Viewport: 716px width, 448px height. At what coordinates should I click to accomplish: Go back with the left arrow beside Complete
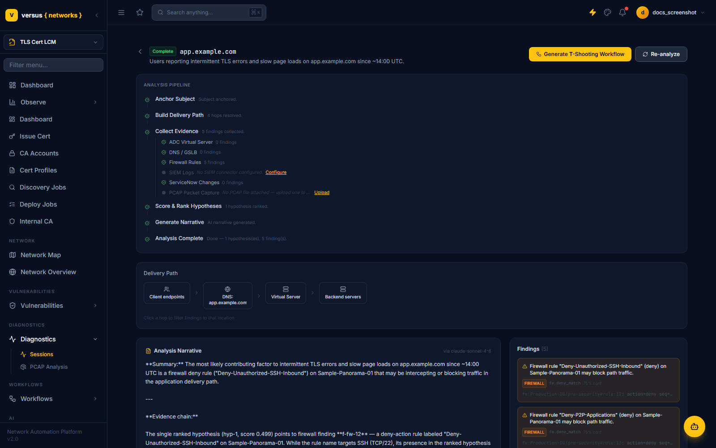pos(140,52)
